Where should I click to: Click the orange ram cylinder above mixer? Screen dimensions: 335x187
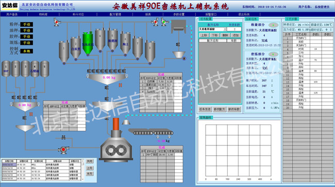[116, 124]
